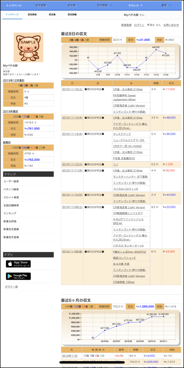Click the ¥+31,000 8-day balance value
This screenshot has height=368, width=184.
point(143,40)
